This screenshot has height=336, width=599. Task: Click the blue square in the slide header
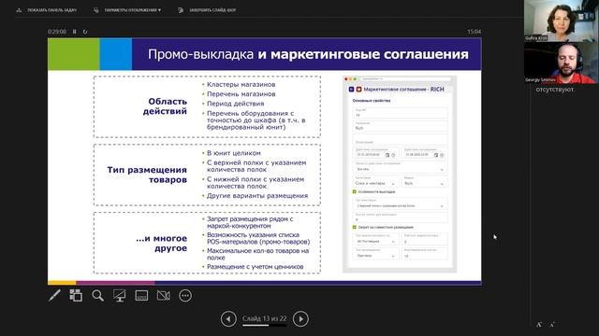[116, 54]
